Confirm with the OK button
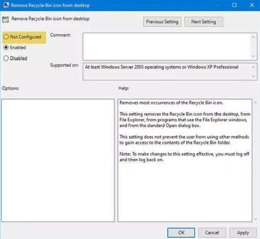Image resolution: width=260 pixels, height=239 pixels. (181, 232)
